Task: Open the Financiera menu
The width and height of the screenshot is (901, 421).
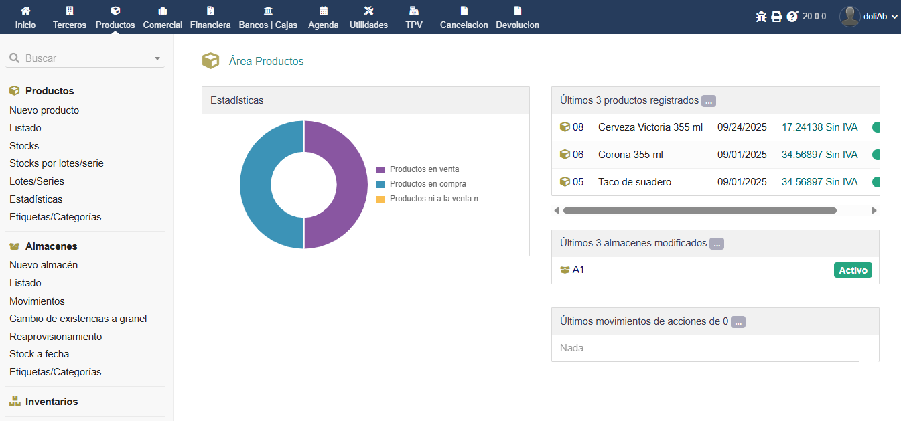Action: pos(210,17)
